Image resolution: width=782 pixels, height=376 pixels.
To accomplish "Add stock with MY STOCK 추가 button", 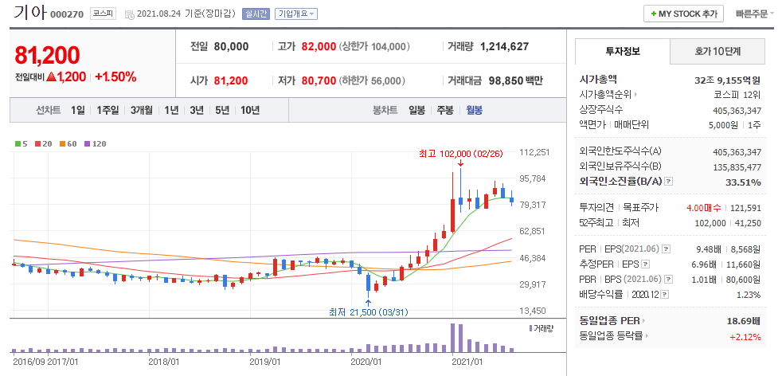I will [x=683, y=14].
